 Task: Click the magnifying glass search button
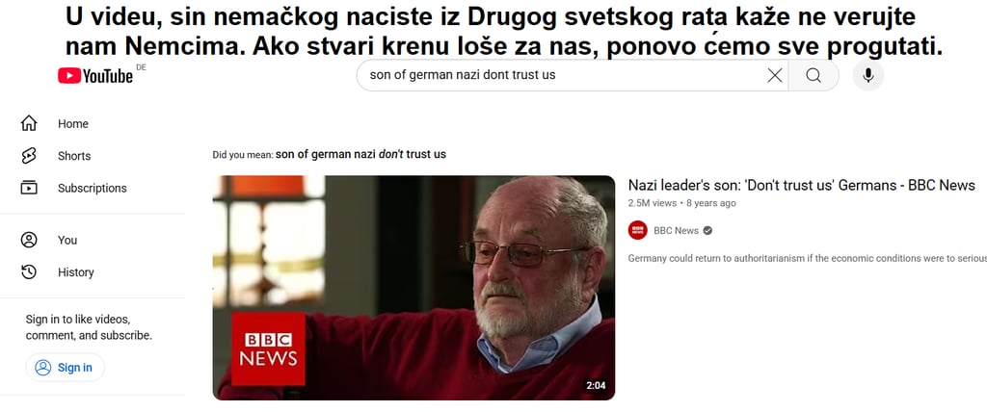click(814, 75)
